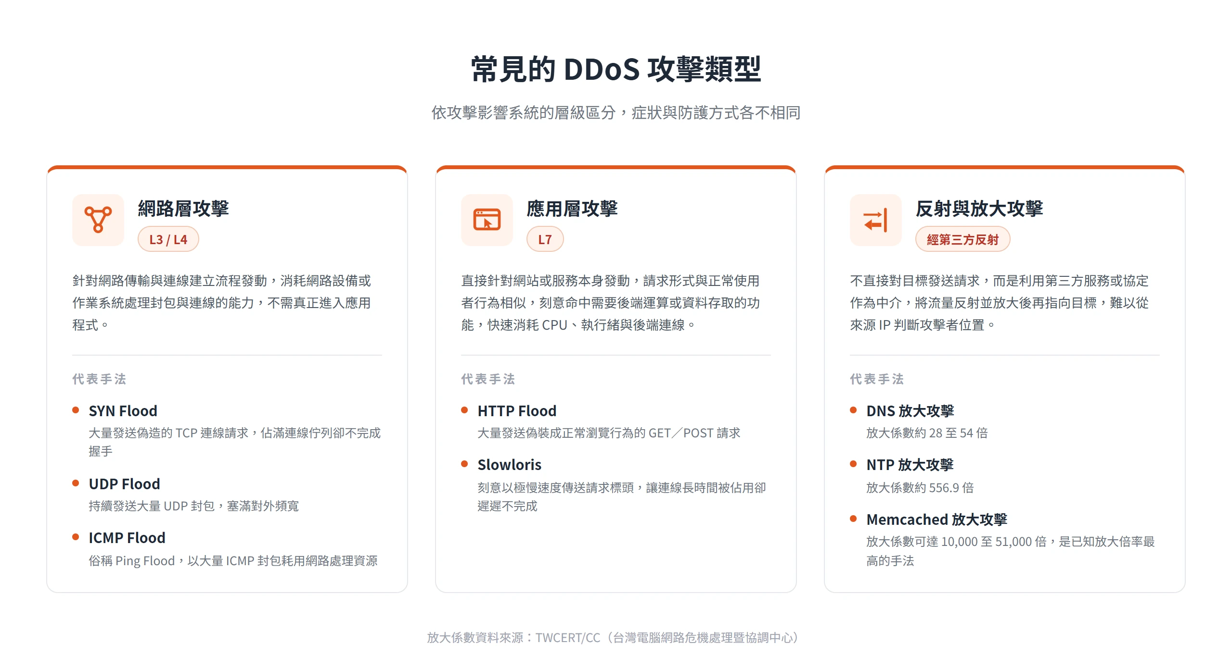The height and width of the screenshot is (656, 1232).
Task: Click the description mentioning GET／POST 請求
Action: 609,433
